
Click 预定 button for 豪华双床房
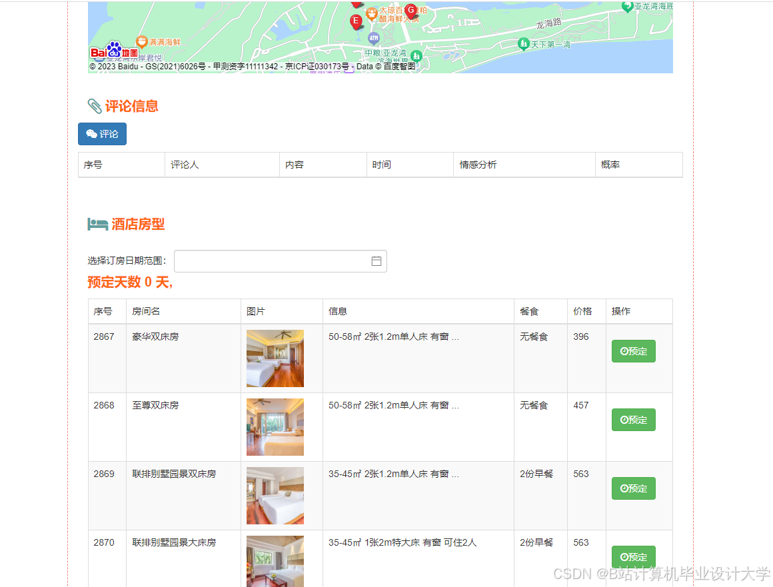click(x=633, y=350)
